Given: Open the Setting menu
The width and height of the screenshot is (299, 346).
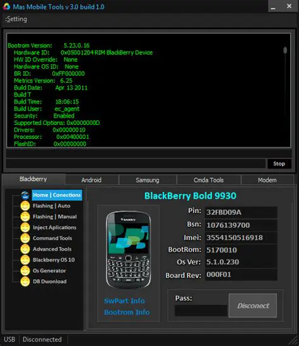Looking at the screenshot, I should point(16,19).
